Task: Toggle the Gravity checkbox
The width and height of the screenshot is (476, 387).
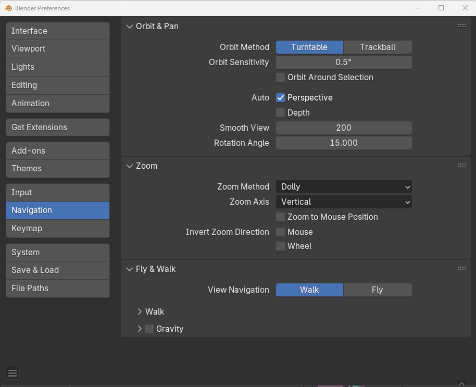Action: (149, 329)
